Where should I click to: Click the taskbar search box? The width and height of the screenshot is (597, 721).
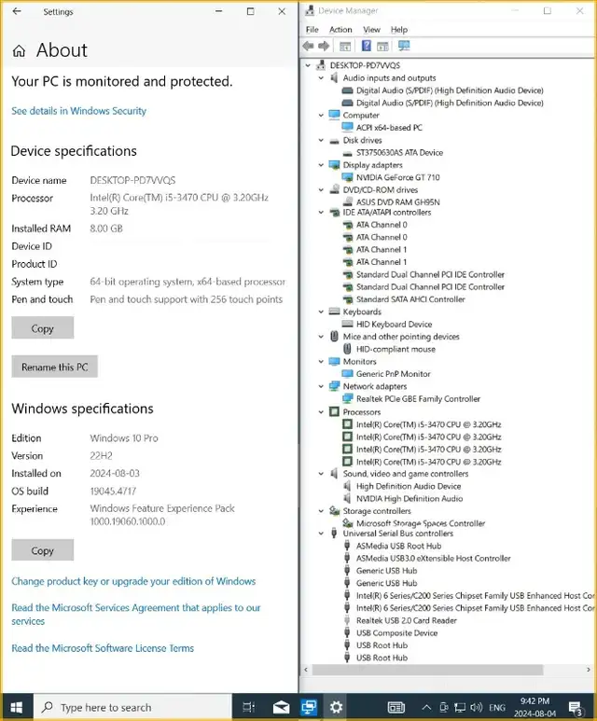click(132, 707)
